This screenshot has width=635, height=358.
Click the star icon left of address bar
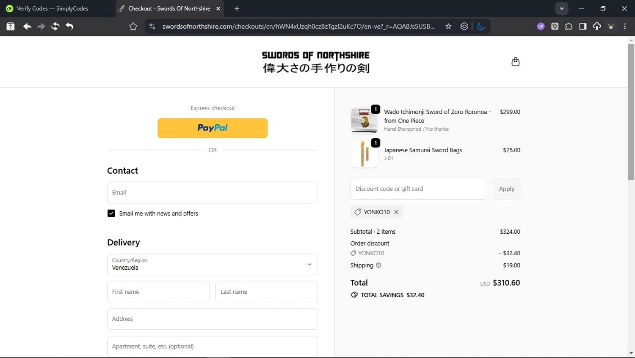133,27
